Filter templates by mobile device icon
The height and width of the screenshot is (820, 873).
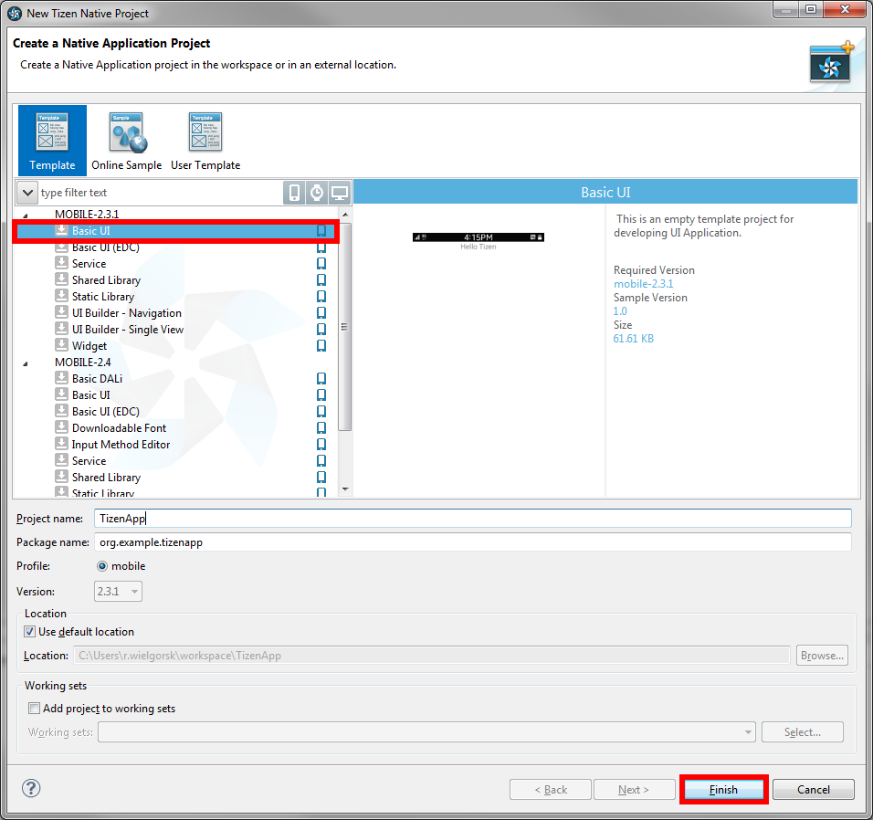pyautogui.click(x=294, y=193)
